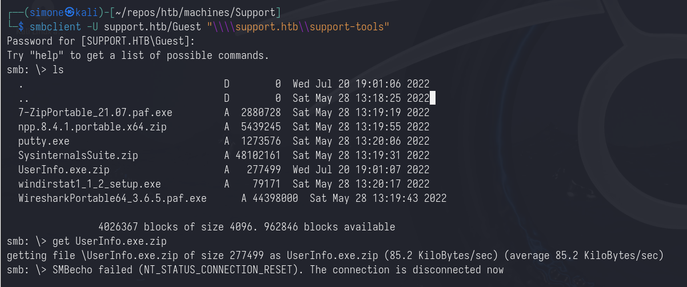Click the 'ls' command after smb prompt
This screenshot has height=287, width=687.
tap(58, 70)
